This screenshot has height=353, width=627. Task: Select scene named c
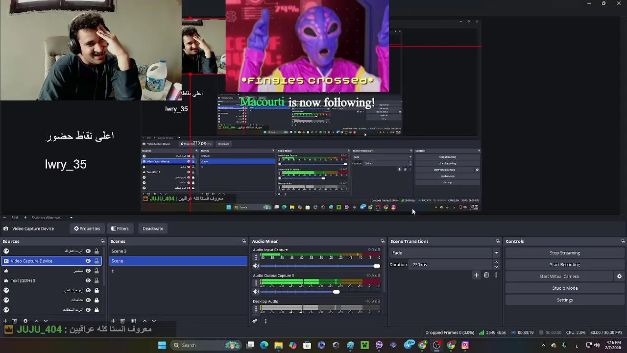pyautogui.click(x=178, y=271)
